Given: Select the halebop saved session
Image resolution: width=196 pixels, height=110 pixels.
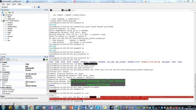Looking at the screenshot, I should (x=10, y=31).
